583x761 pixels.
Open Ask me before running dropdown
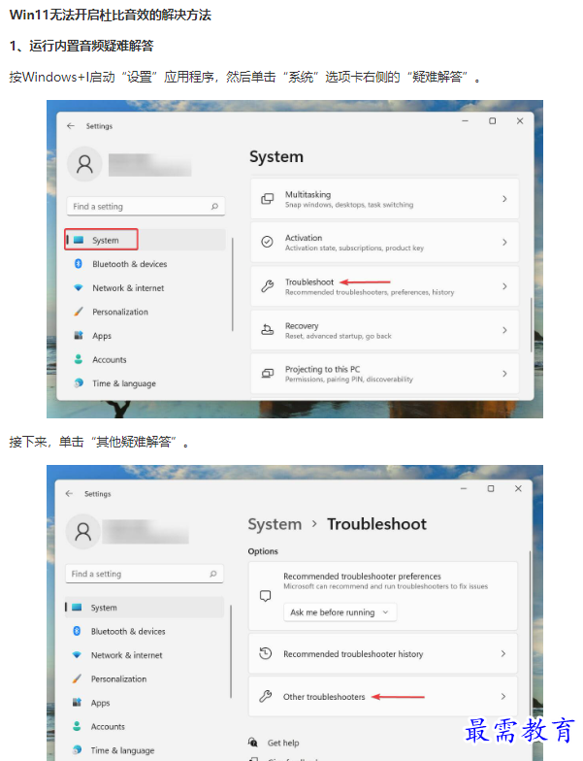click(x=340, y=612)
